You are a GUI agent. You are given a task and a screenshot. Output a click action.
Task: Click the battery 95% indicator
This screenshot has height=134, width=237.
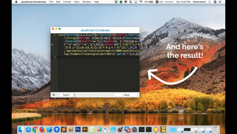tap(149, 2)
